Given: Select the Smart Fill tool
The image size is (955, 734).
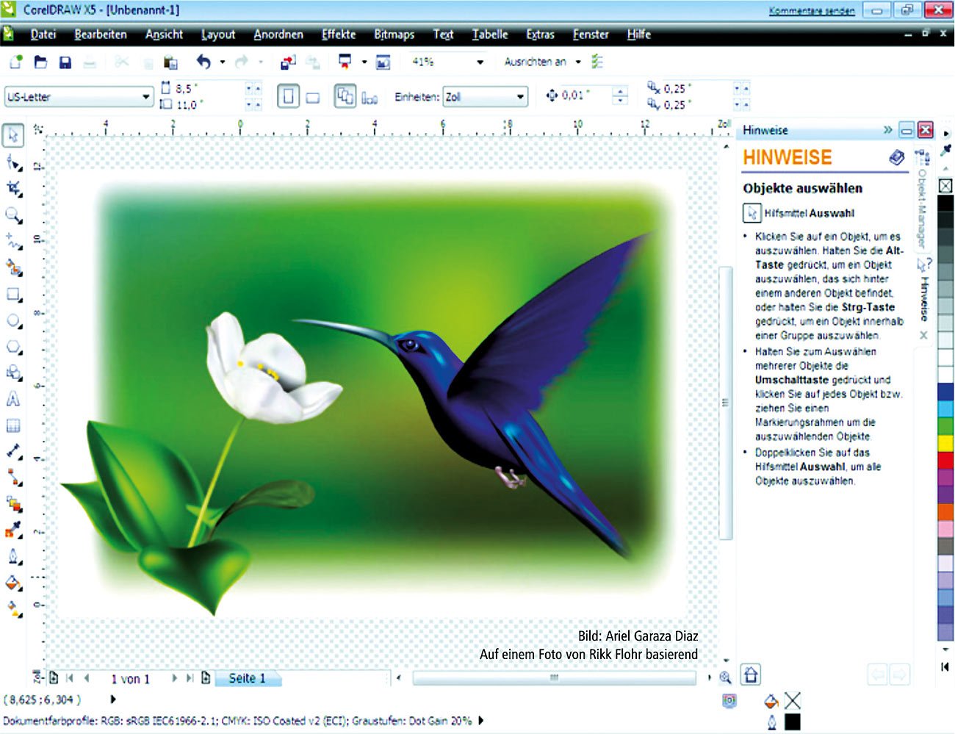Looking at the screenshot, I should point(13,267).
